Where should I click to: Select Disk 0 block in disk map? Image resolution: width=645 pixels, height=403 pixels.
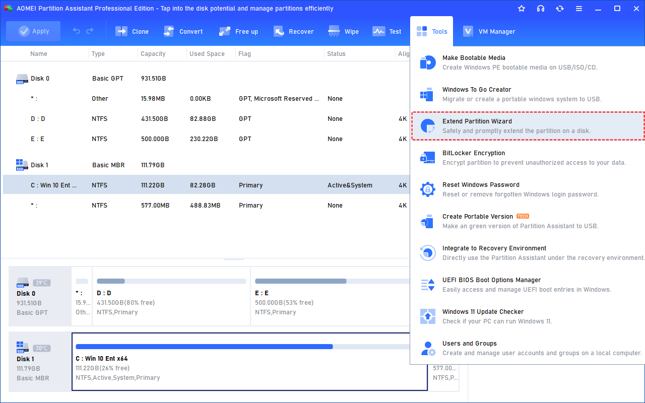coord(40,296)
